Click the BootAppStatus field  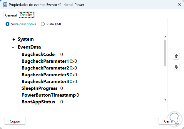point(38,102)
